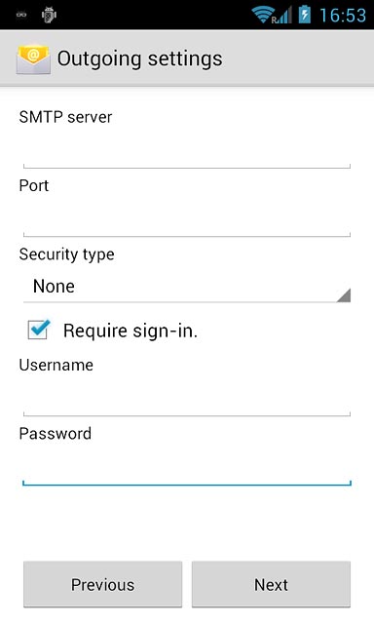
Task: Tap the Wi-Fi status icon
Action: coord(262,15)
